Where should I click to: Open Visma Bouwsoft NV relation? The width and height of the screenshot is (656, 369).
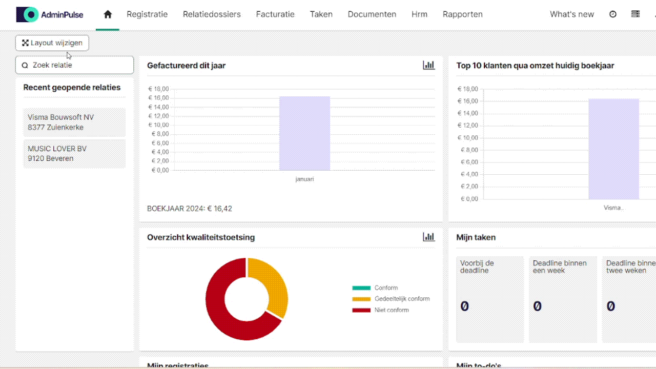tap(74, 122)
